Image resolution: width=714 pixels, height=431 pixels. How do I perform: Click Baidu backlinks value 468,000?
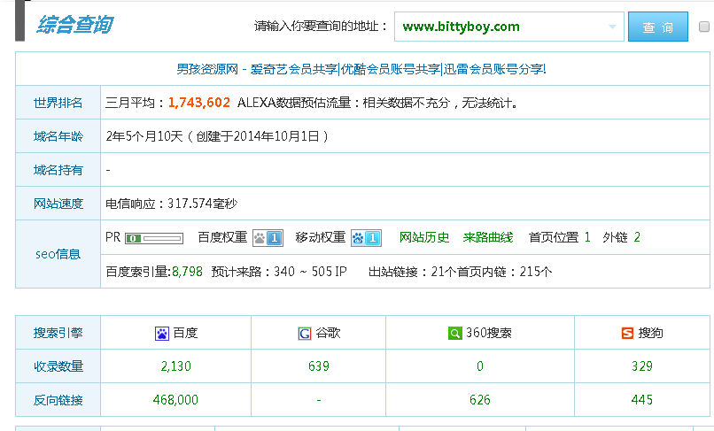(175, 400)
